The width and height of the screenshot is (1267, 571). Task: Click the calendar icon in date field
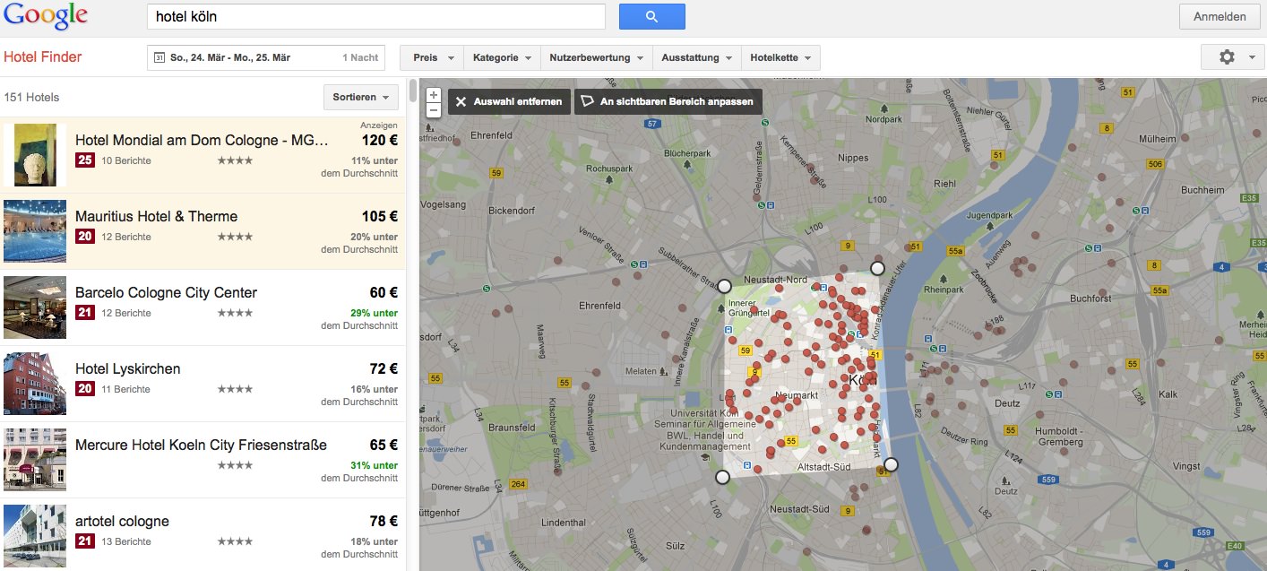[159, 57]
